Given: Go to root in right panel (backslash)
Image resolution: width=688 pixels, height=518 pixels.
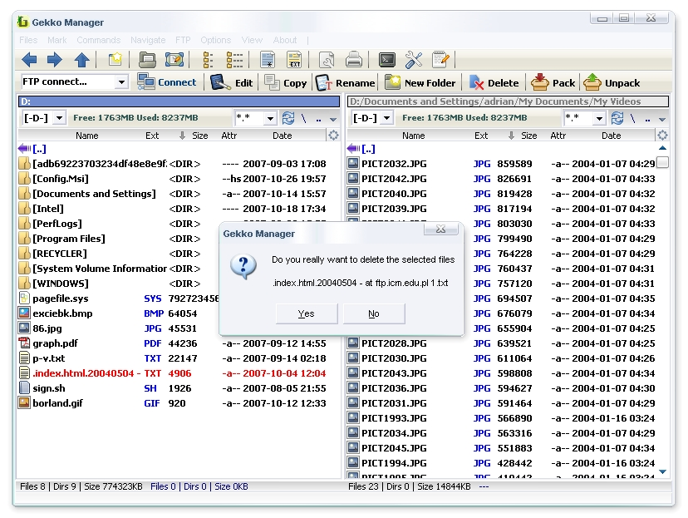Looking at the screenshot, I should point(632,118).
